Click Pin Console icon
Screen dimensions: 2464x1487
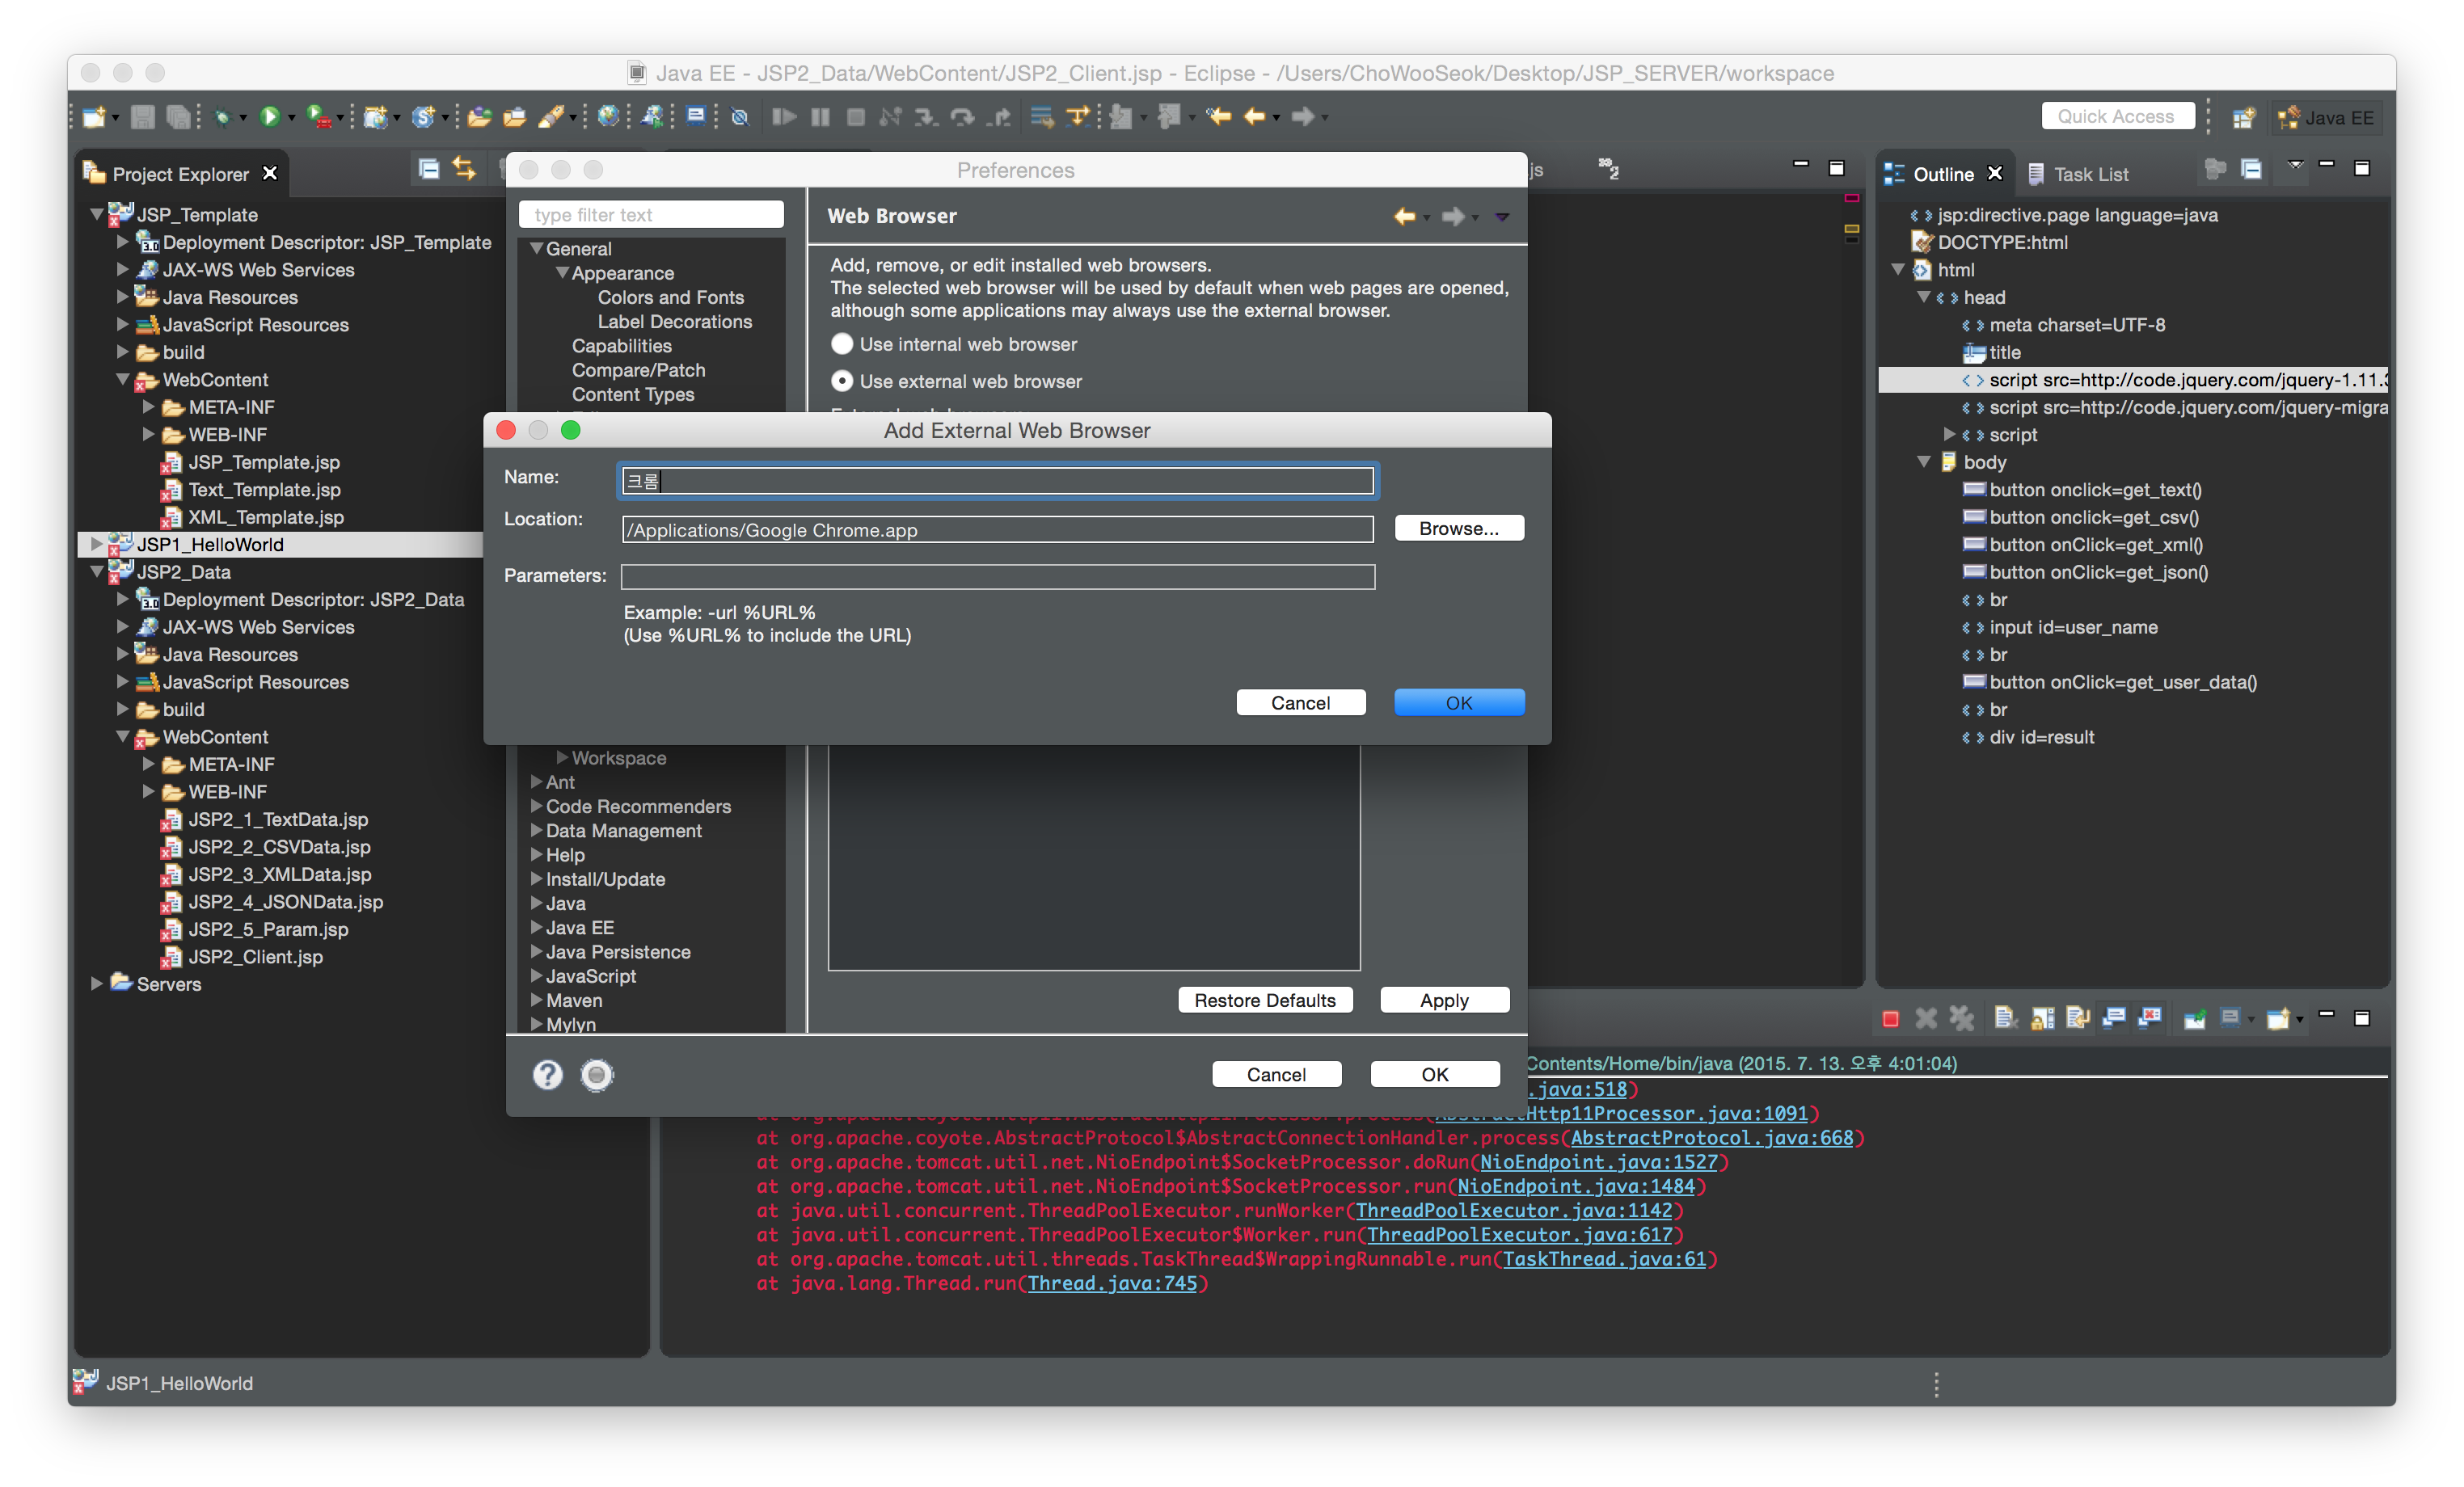click(2194, 1019)
